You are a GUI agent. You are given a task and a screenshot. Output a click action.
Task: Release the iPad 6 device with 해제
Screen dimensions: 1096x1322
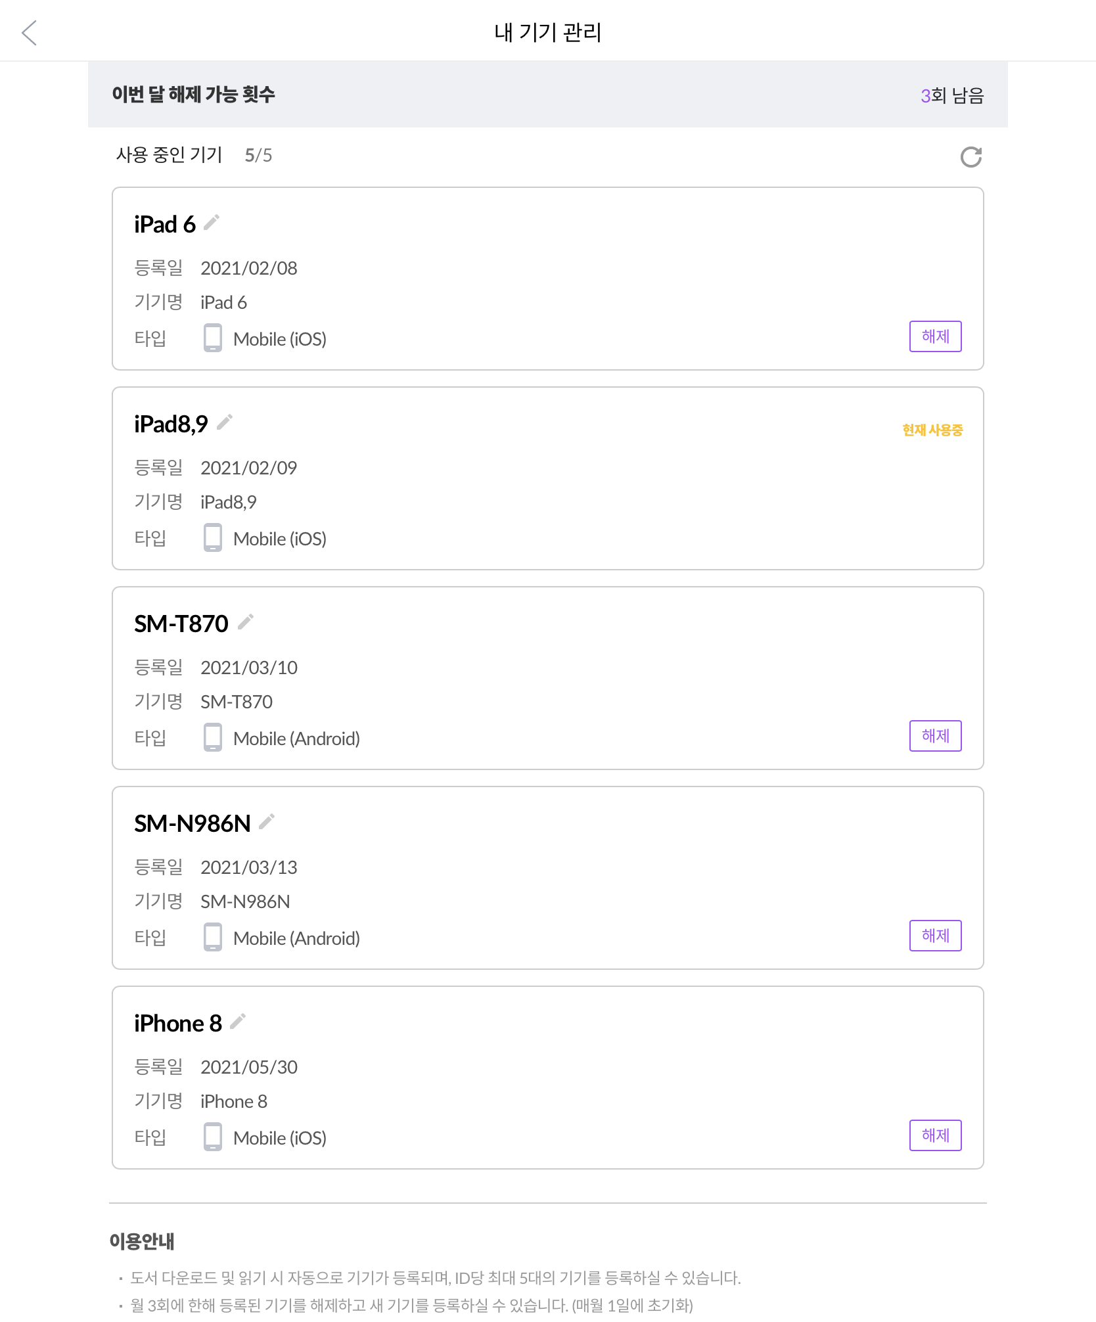pyautogui.click(x=935, y=336)
